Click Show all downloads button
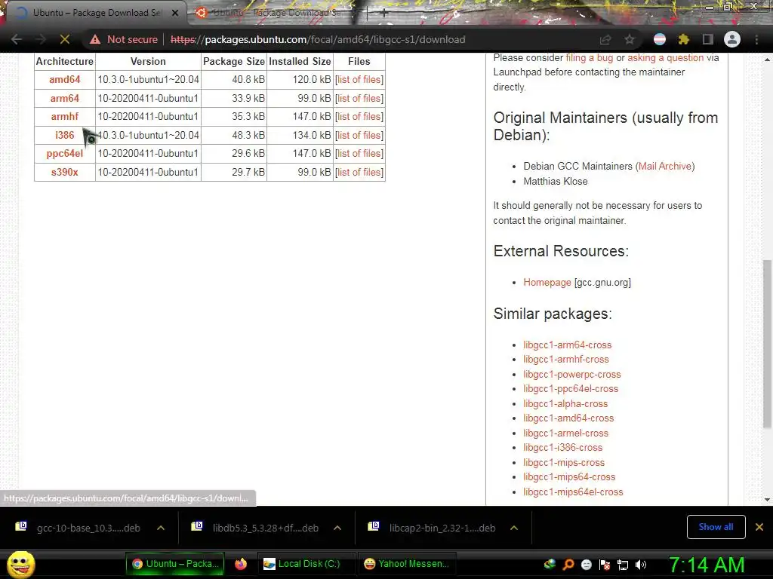The image size is (773, 579). [x=716, y=527]
